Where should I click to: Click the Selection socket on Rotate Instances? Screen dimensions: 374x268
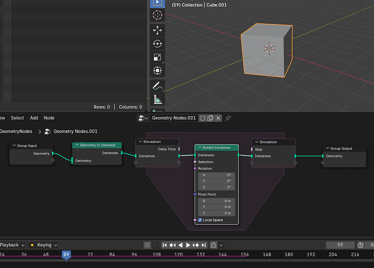(x=195, y=162)
